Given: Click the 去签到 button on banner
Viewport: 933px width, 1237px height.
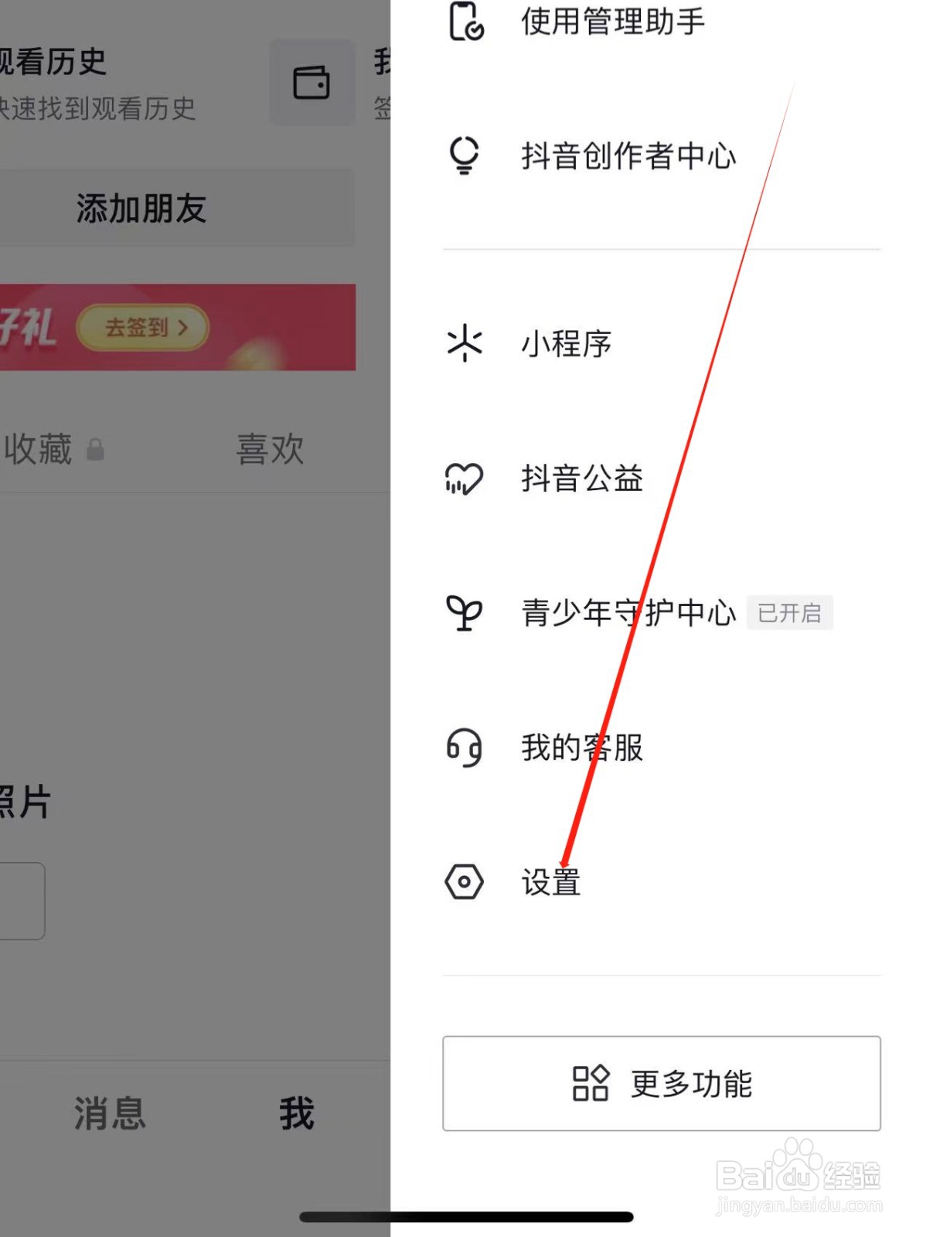Looking at the screenshot, I should (143, 328).
